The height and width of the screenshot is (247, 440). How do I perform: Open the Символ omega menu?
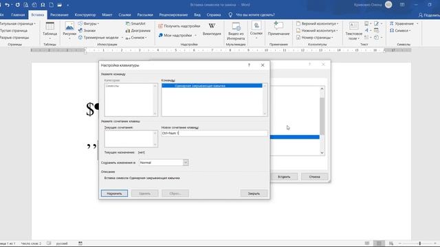point(400,30)
